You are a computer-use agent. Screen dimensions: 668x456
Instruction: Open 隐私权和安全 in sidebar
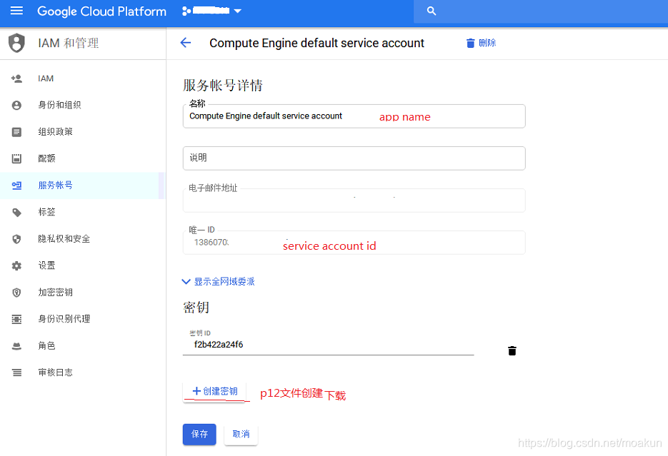click(x=83, y=239)
